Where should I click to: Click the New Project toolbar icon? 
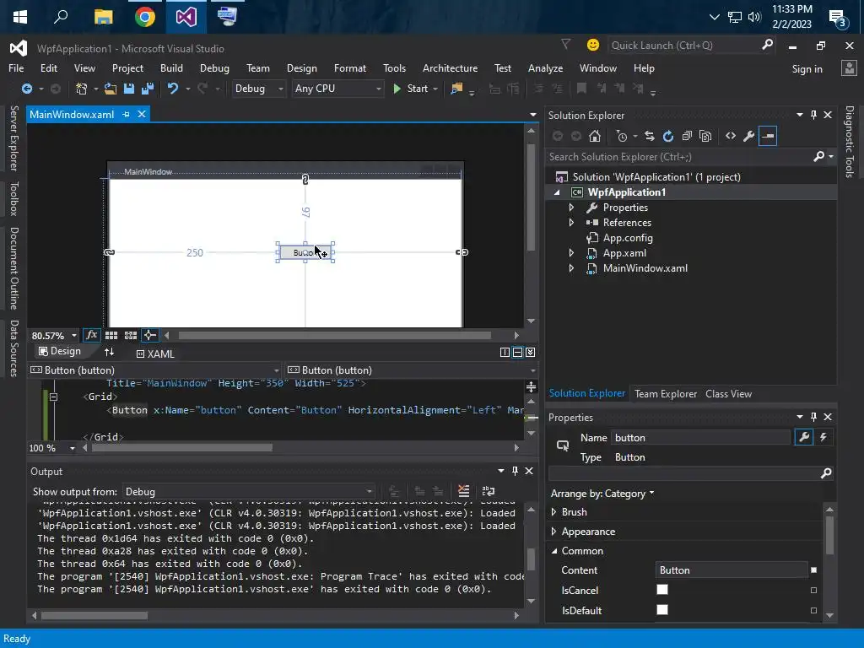coord(81,88)
